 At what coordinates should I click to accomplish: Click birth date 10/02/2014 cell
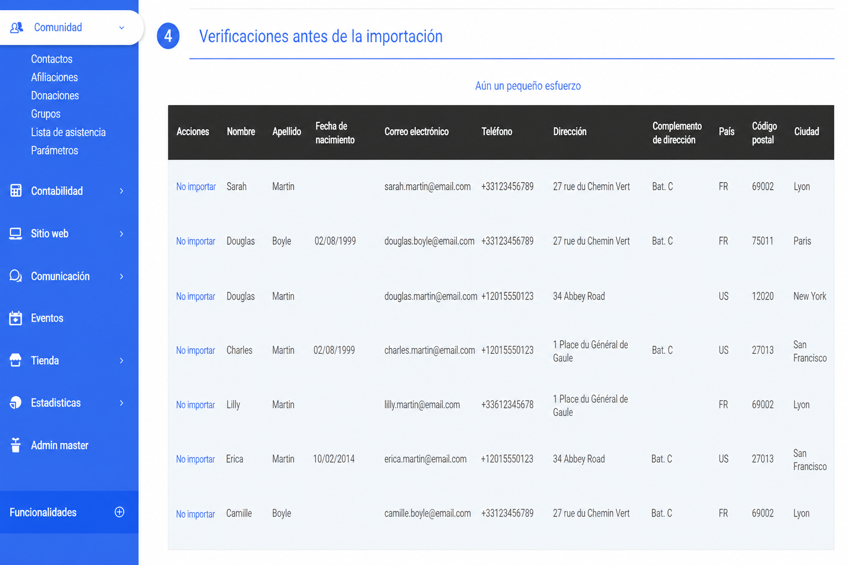click(x=334, y=459)
